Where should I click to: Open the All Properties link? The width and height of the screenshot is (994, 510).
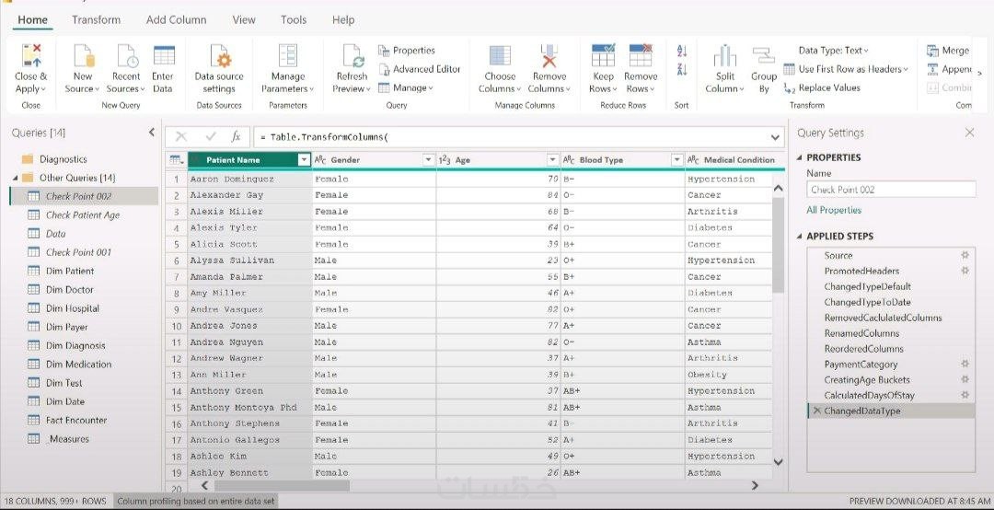coord(834,210)
